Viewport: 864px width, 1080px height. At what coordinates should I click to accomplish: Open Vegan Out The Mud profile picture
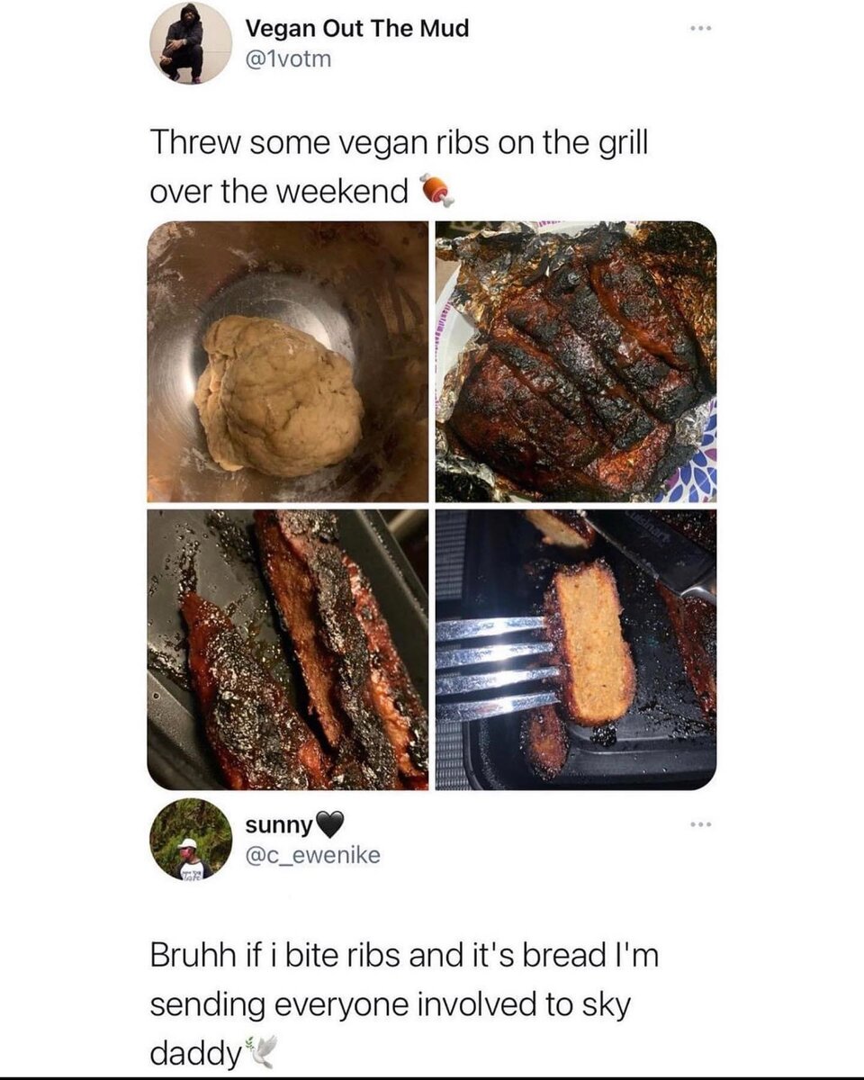click(x=190, y=42)
